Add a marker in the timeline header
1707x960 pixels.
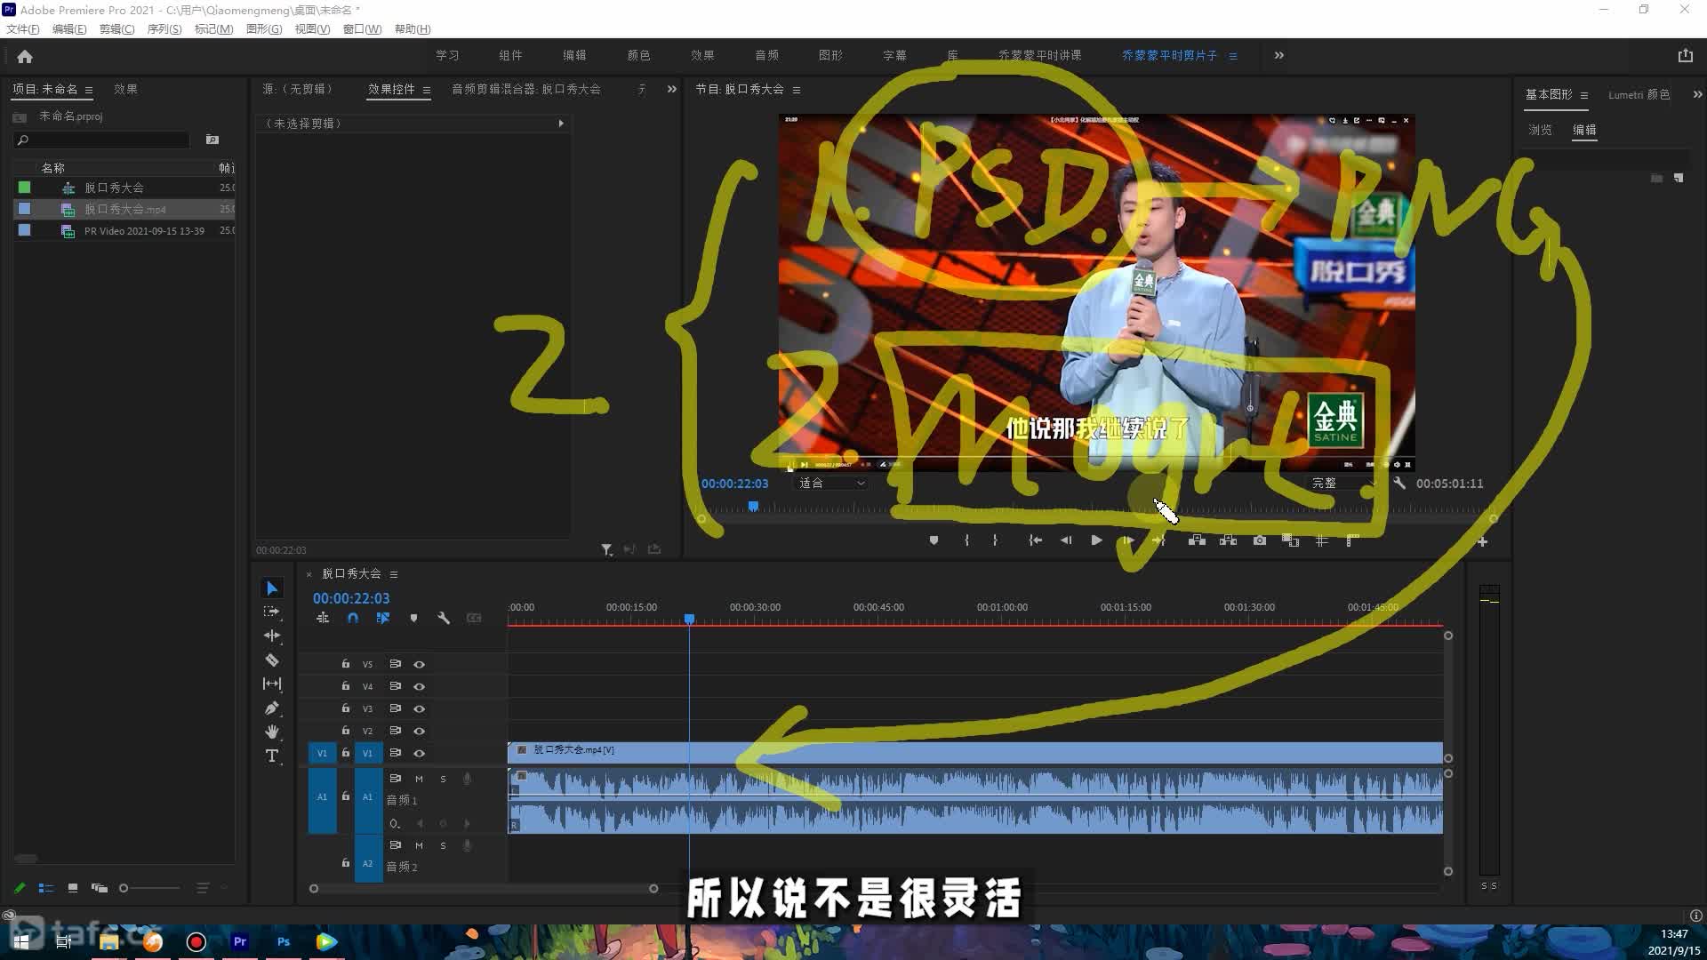413,618
